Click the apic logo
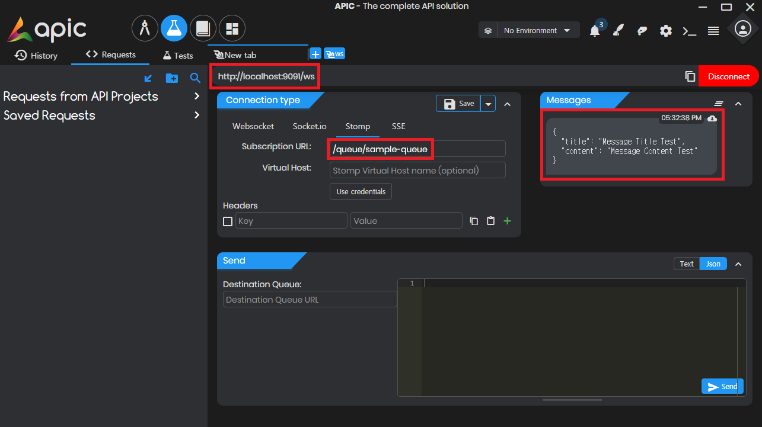The width and height of the screenshot is (762, 427). pyautogui.click(x=47, y=29)
